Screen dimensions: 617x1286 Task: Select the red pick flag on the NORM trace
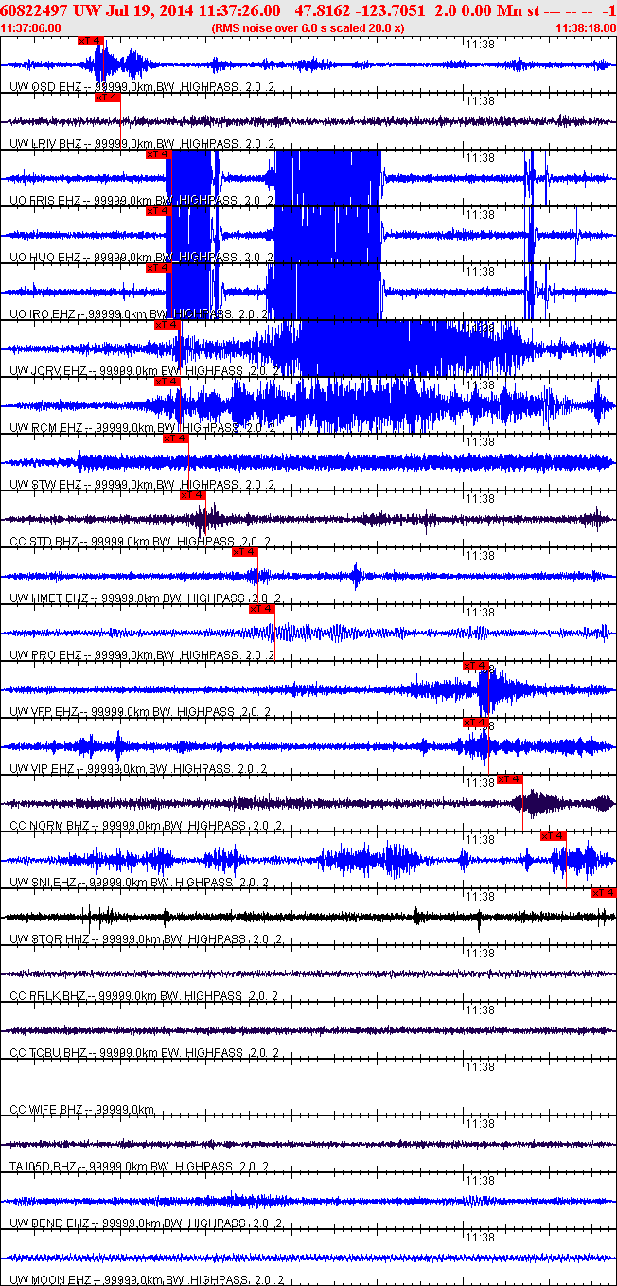(x=510, y=779)
